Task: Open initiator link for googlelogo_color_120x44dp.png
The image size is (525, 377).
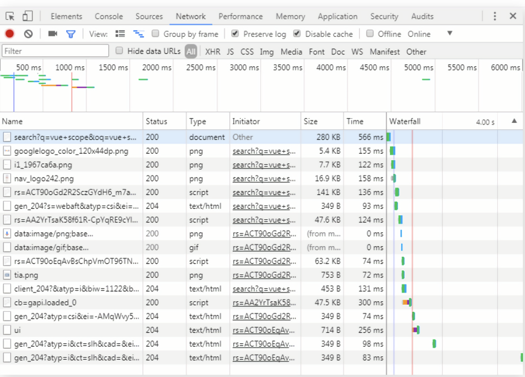Action: click(x=264, y=151)
